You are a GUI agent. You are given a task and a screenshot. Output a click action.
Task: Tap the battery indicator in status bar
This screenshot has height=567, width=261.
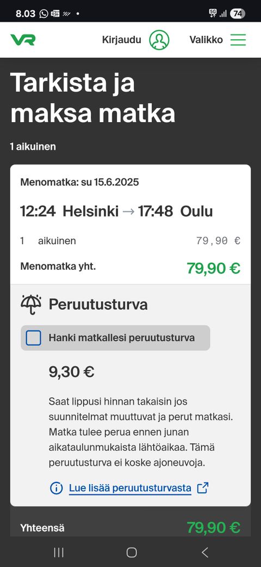coord(238,14)
